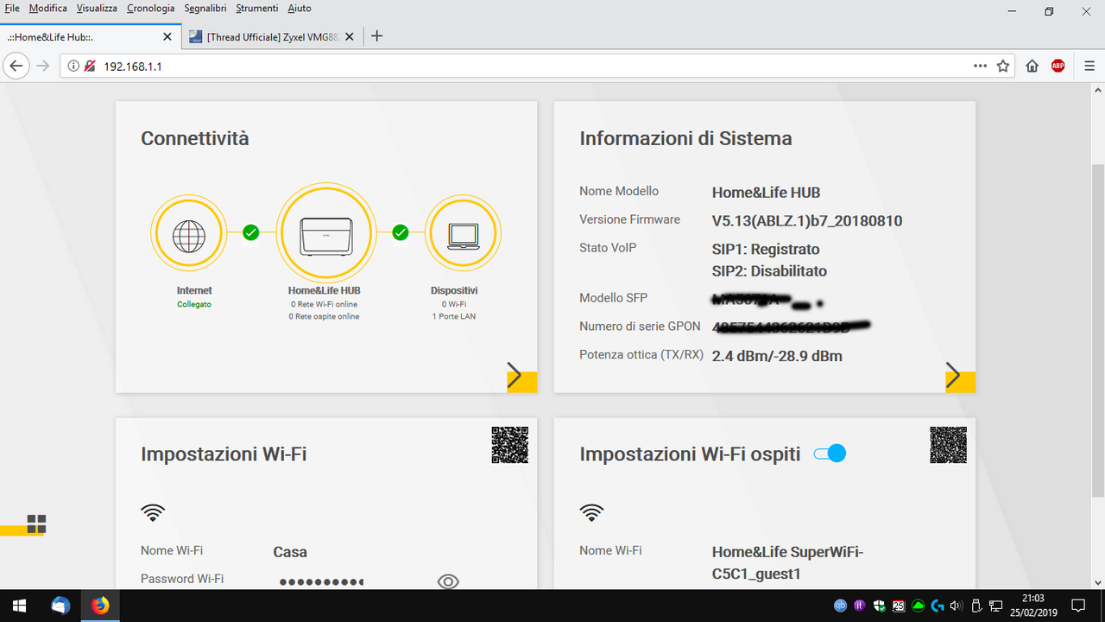Show the Wi-Fi password with eye icon
1105x622 pixels.
click(448, 581)
